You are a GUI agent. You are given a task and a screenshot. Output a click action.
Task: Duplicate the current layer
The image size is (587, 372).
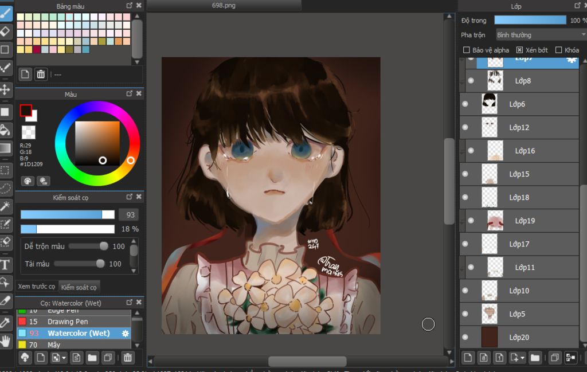tap(555, 358)
